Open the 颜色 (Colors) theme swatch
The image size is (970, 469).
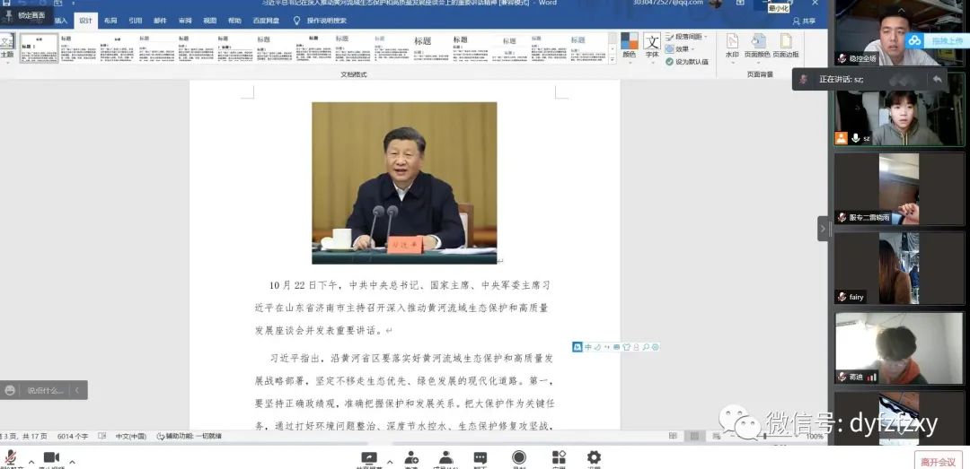click(630, 45)
